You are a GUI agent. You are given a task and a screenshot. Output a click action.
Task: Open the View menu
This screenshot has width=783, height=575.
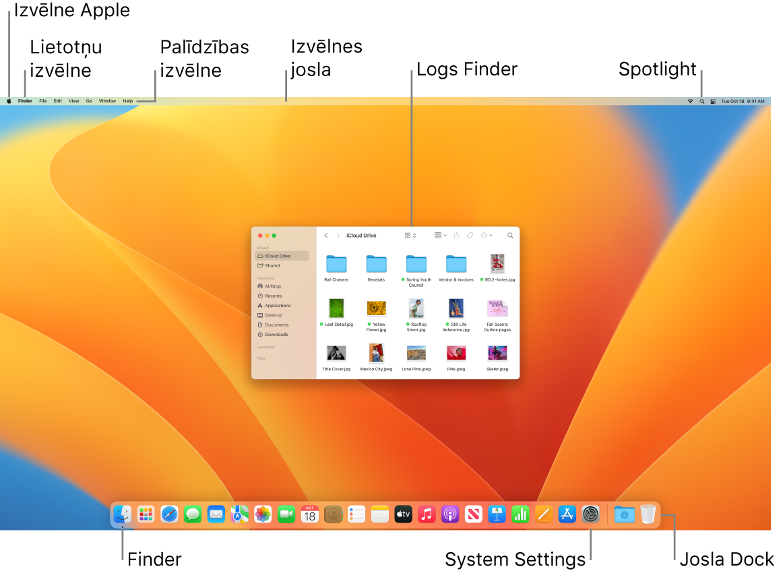pos(74,101)
